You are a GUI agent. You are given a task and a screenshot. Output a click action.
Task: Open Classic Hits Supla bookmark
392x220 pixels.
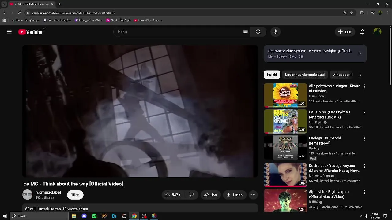[x=119, y=20]
